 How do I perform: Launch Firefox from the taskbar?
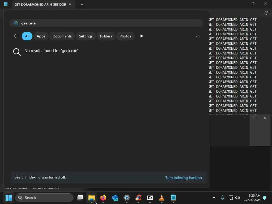coord(103,198)
